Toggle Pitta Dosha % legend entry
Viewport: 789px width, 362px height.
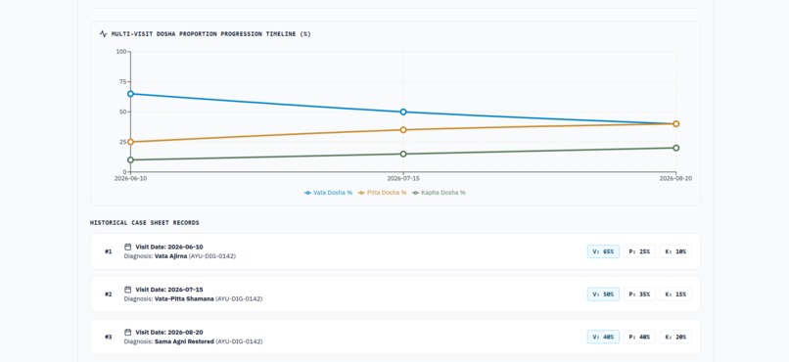382,193
